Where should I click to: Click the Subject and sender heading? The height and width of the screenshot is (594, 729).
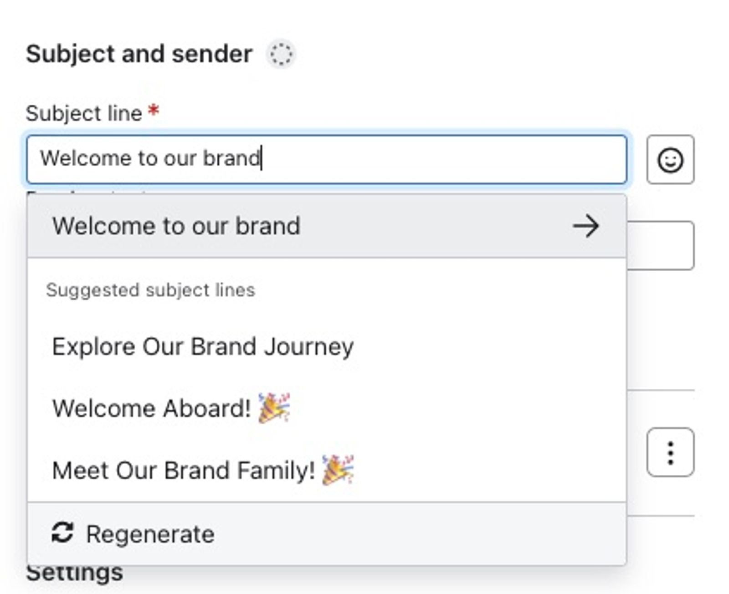click(x=139, y=54)
